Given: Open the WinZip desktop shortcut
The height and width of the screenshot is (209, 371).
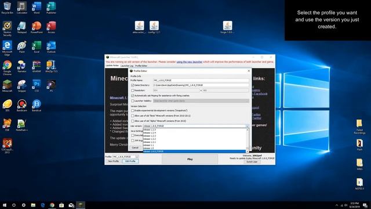Looking at the screenshot, I should pos(51,66).
